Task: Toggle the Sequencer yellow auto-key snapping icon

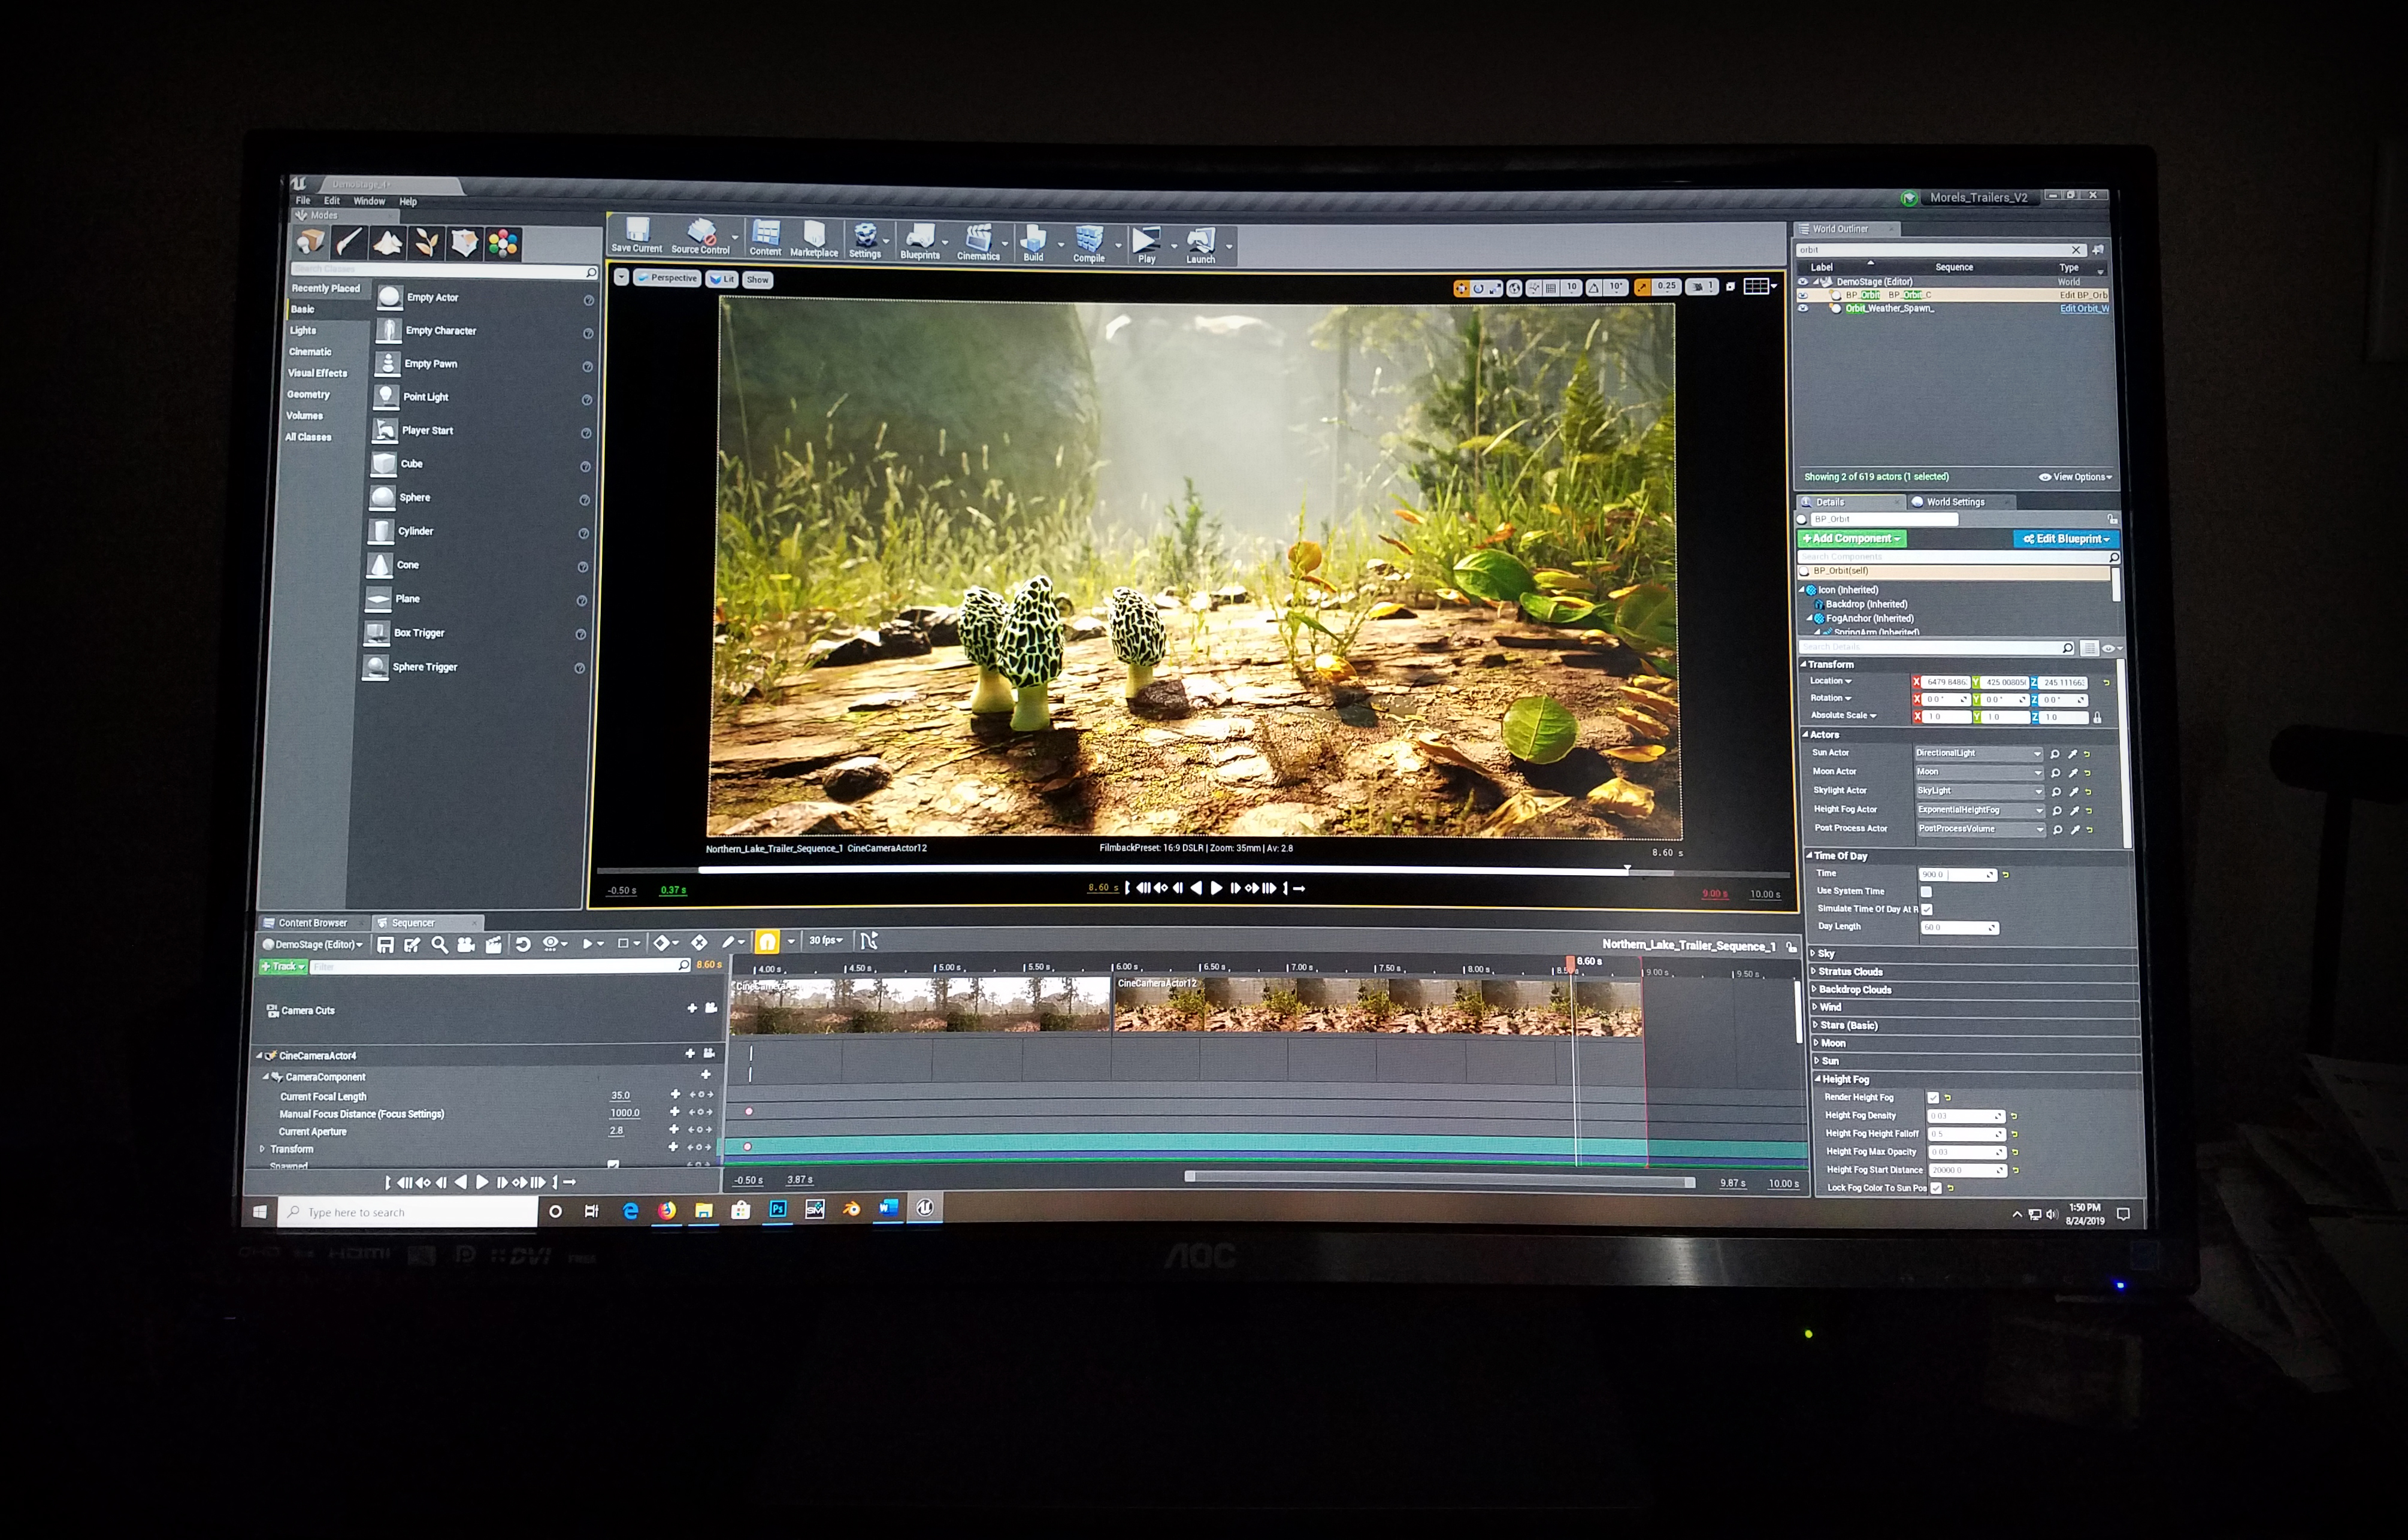Action: point(767,941)
